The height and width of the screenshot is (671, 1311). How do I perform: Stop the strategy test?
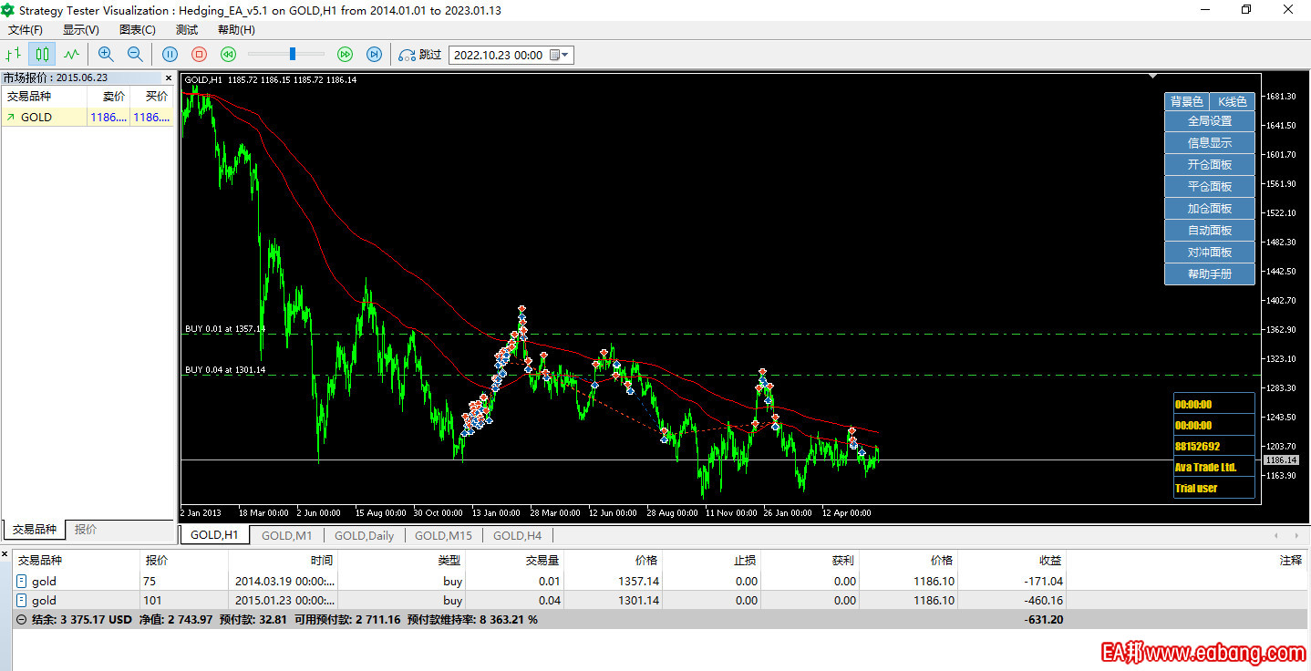point(199,55)
